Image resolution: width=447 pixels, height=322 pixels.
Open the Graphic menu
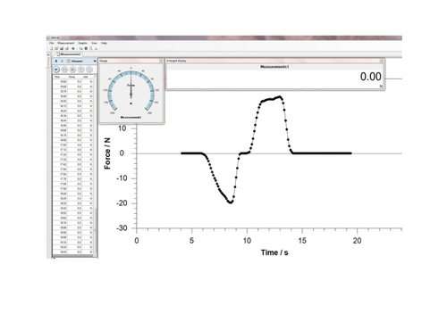82,43
